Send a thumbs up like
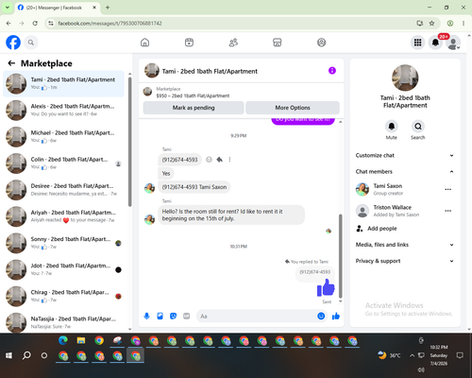472x378 pixels. 336,316
